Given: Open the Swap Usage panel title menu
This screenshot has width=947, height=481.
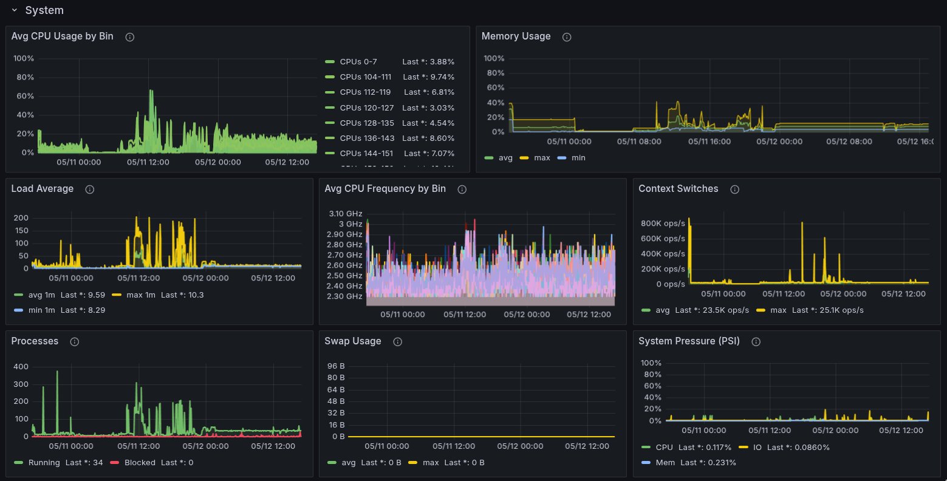Looking at the screenshot, I should coord(353,341).
